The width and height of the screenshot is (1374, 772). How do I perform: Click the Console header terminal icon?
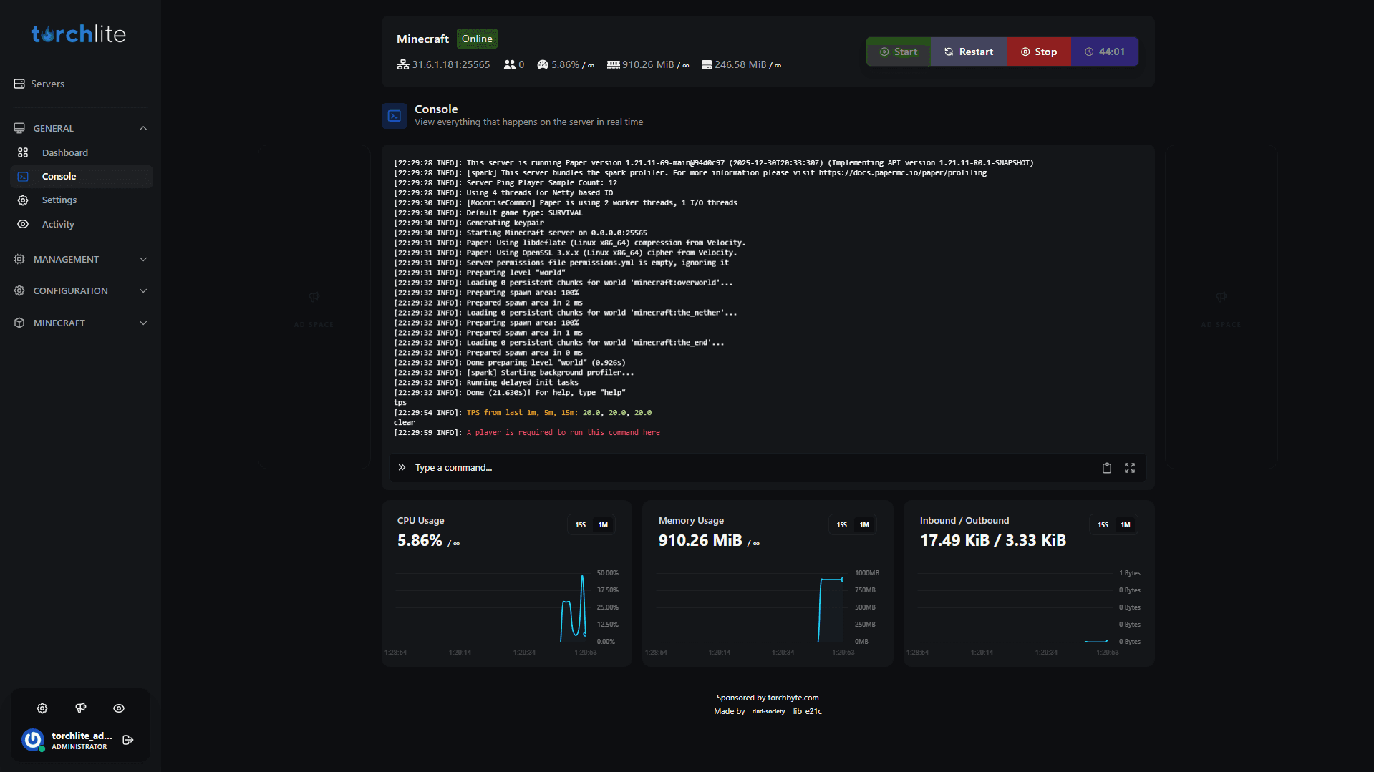(395, 115)
